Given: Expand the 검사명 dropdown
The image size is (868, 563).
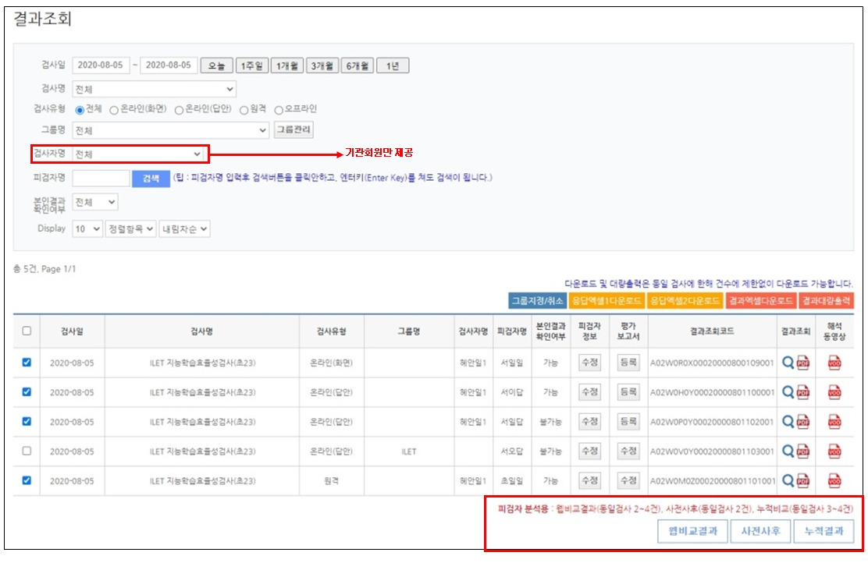Looking at the screenshot, I should 154,89.
